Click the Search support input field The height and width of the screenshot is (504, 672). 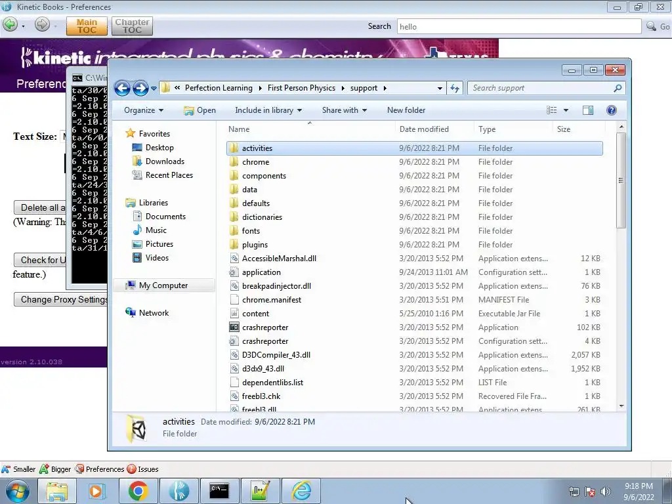click(x=540, y=88)
